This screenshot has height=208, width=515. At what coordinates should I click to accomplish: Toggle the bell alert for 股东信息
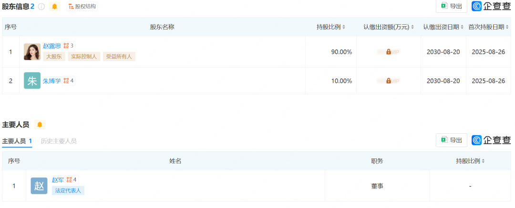click(54, 6)
